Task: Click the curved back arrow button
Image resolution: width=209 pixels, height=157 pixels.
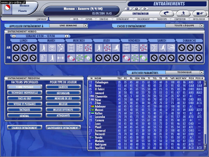Action: (167, 13)
